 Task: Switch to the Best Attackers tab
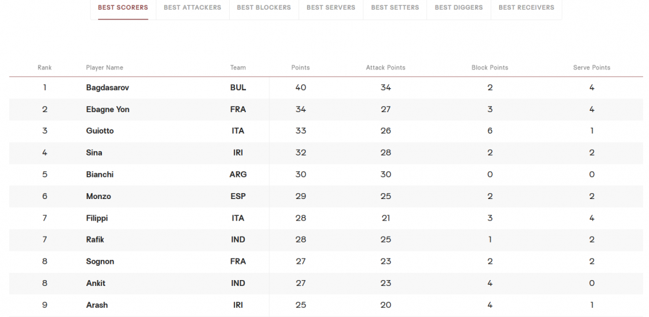pos(193,7)
